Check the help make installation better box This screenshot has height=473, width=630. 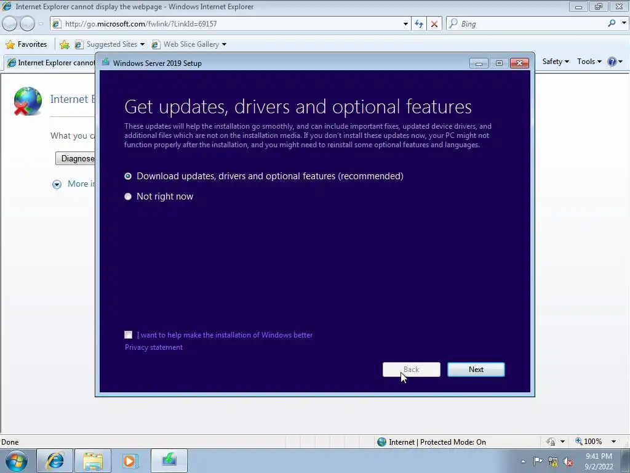128,334
